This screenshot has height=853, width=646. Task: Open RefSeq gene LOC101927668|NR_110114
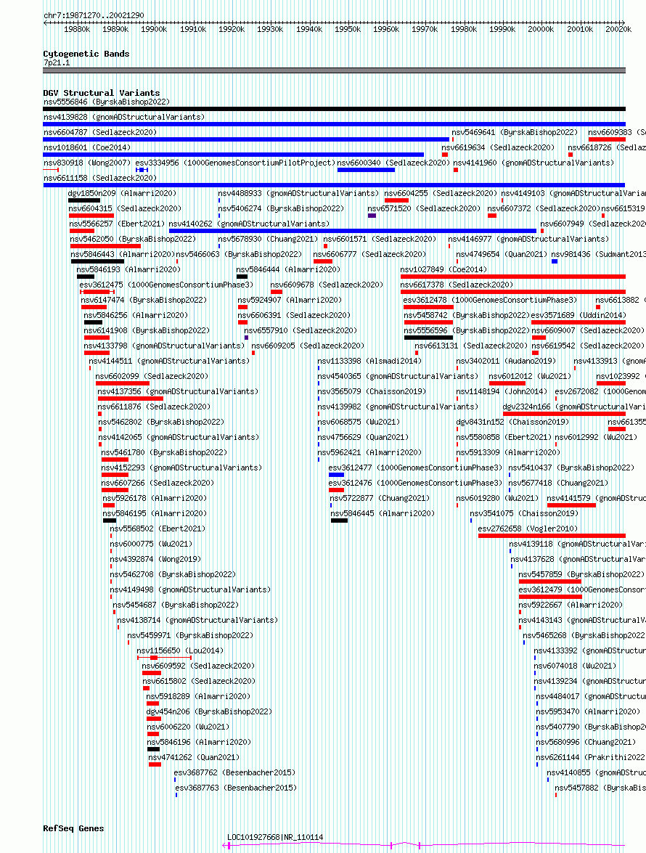(275, 837)
